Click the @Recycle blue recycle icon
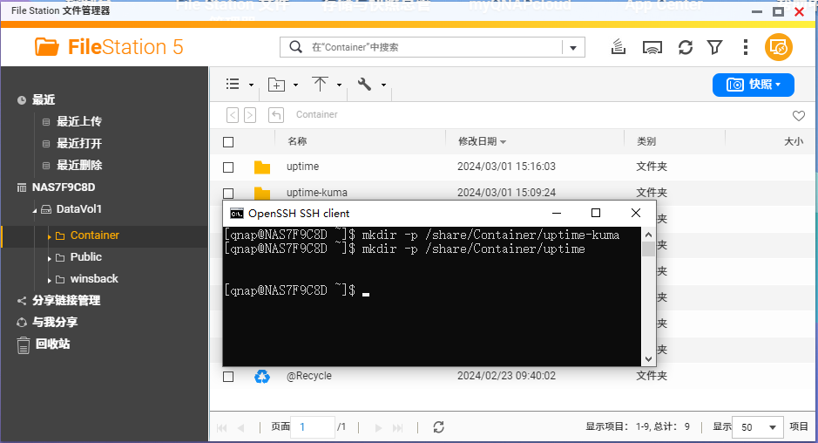Image resolution: width=818 pixels, height=443 pixels. tap(262, 376)
